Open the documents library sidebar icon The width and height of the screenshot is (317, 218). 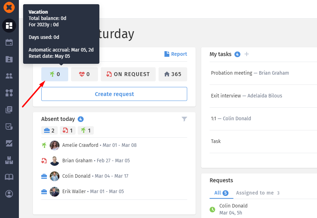pyautogui.click(x=9, y=110)
